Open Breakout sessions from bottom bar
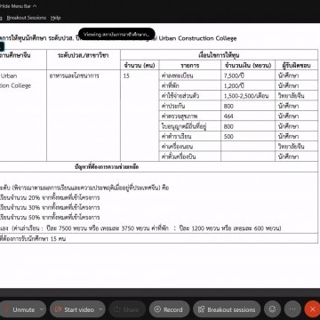 pos(227,309)
